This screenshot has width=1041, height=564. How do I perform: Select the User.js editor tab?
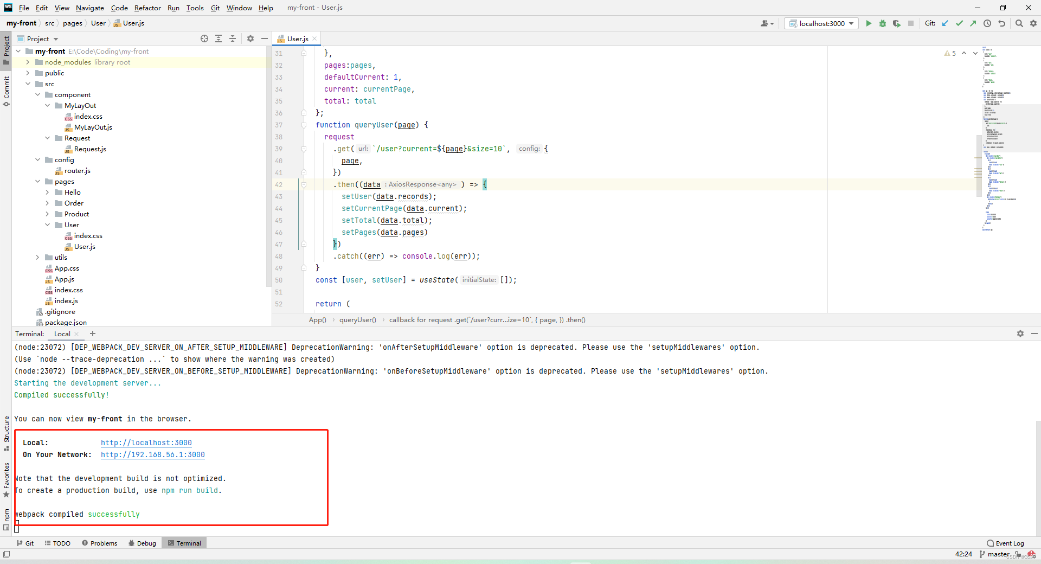(298, 39)
